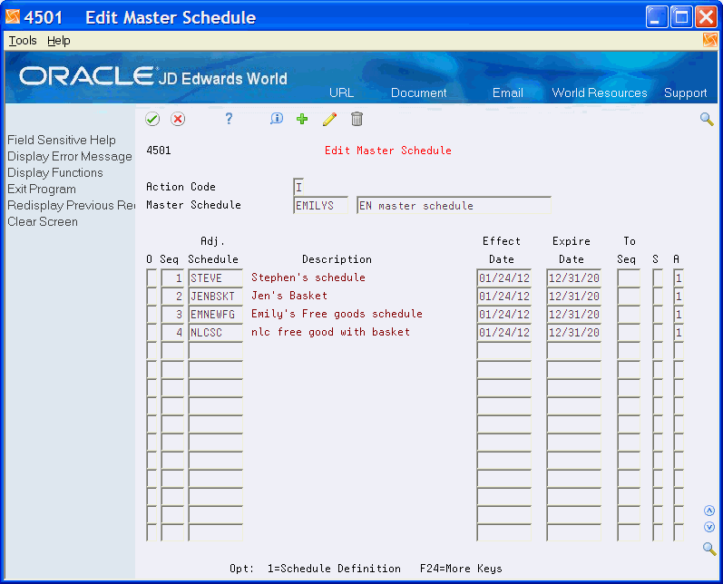Click the bottom-right magnifying glass icon
Viewport: 723px width, 584px height.
(709, 549)
